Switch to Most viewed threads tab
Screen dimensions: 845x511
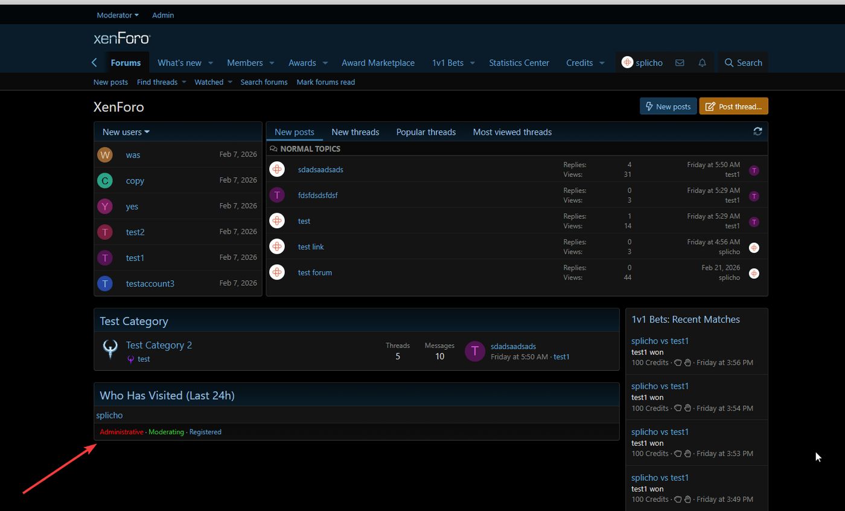(x=512, y=132)
